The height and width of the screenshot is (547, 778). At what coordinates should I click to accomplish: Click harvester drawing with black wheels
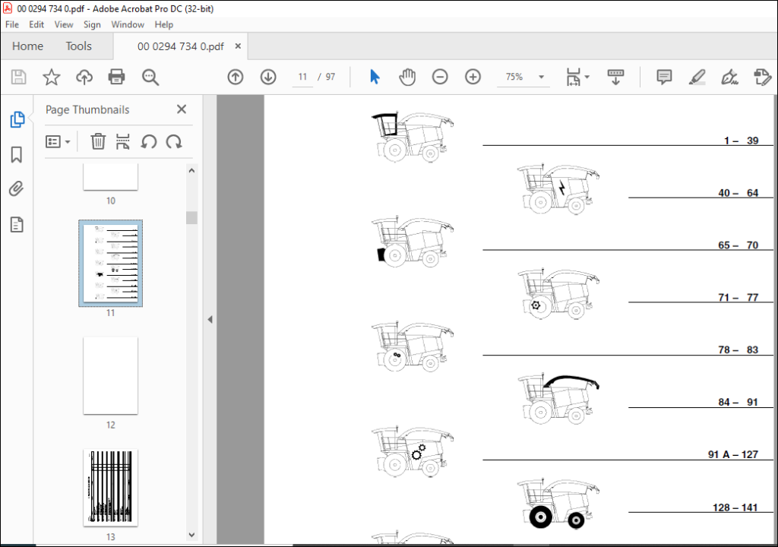click(558, 504)
